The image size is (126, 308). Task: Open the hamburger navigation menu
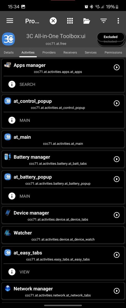(x=10, y=21)
